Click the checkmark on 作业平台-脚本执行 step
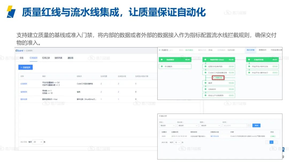 (x=249, y=73)
